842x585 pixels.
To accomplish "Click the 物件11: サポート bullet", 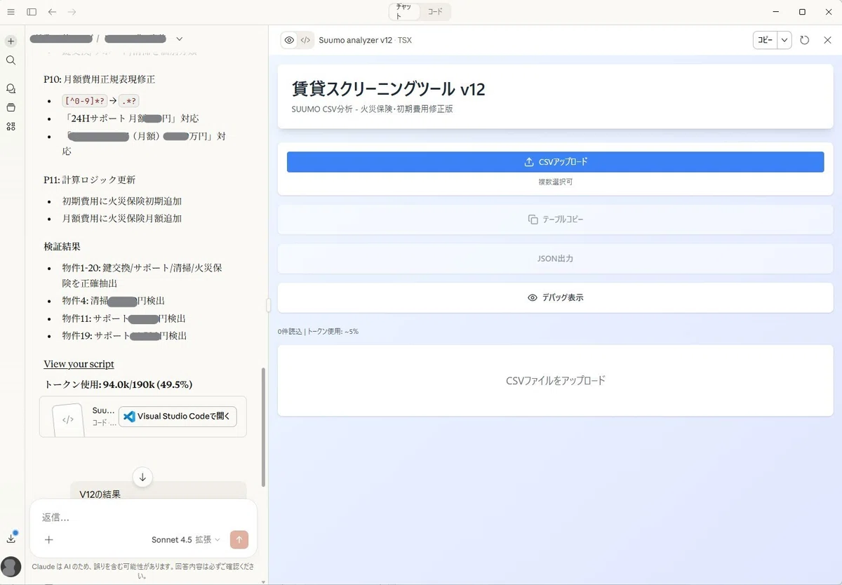I will point(124,318).
